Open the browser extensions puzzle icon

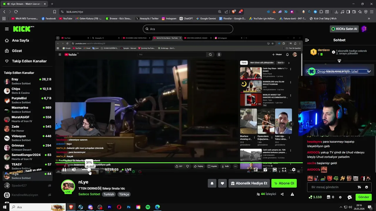tap(321, 12)
